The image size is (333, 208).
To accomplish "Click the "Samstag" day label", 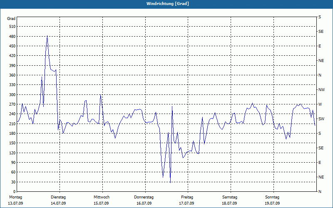I will click(x=230, y=197).
